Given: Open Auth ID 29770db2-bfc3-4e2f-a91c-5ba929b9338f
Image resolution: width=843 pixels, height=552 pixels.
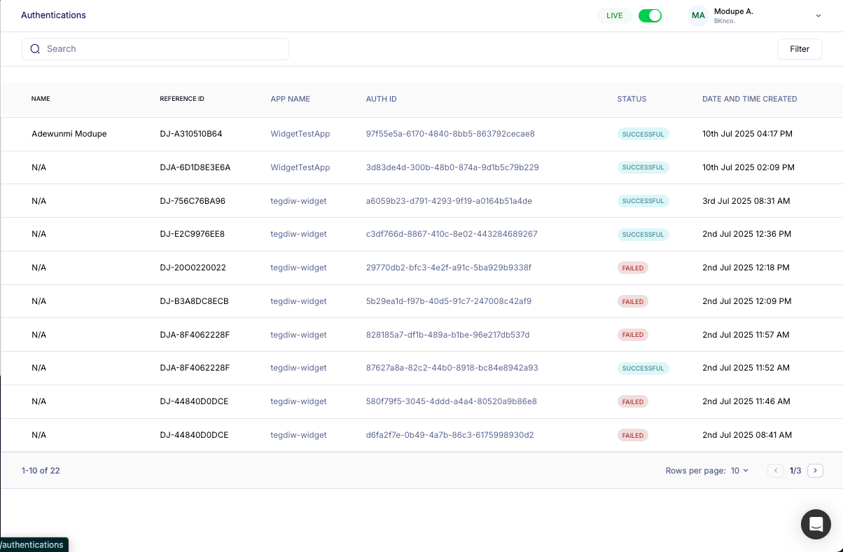Looking at the screenshot, I should pyautogui.click(x=448, y=268).
